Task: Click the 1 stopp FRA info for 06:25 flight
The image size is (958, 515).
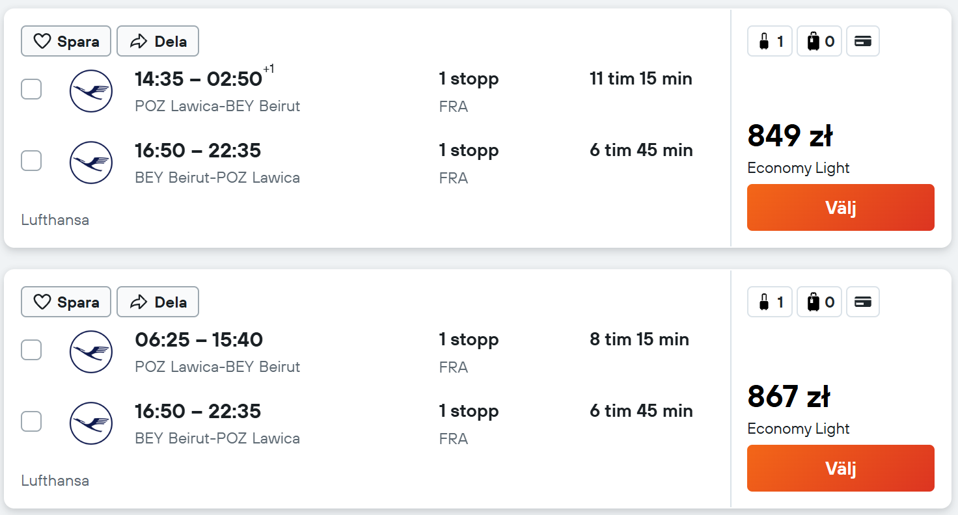Action: pos(469,352)
